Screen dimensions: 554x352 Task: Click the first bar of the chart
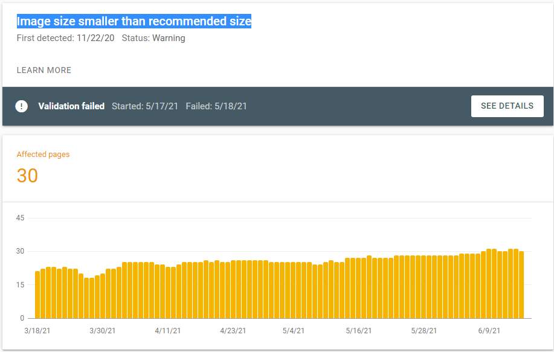tap(37, 295)
